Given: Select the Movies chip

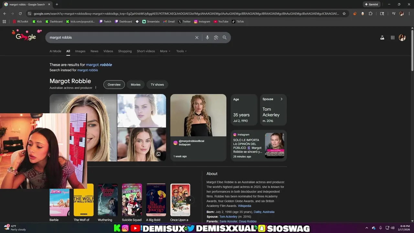Looking at the screenshot, I should (x=136, y=84).
